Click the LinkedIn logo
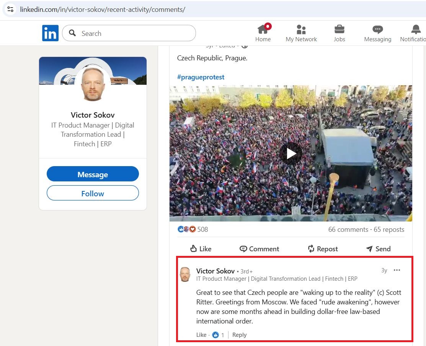Viewport: 426px width, 346px height. pos(50,33)
